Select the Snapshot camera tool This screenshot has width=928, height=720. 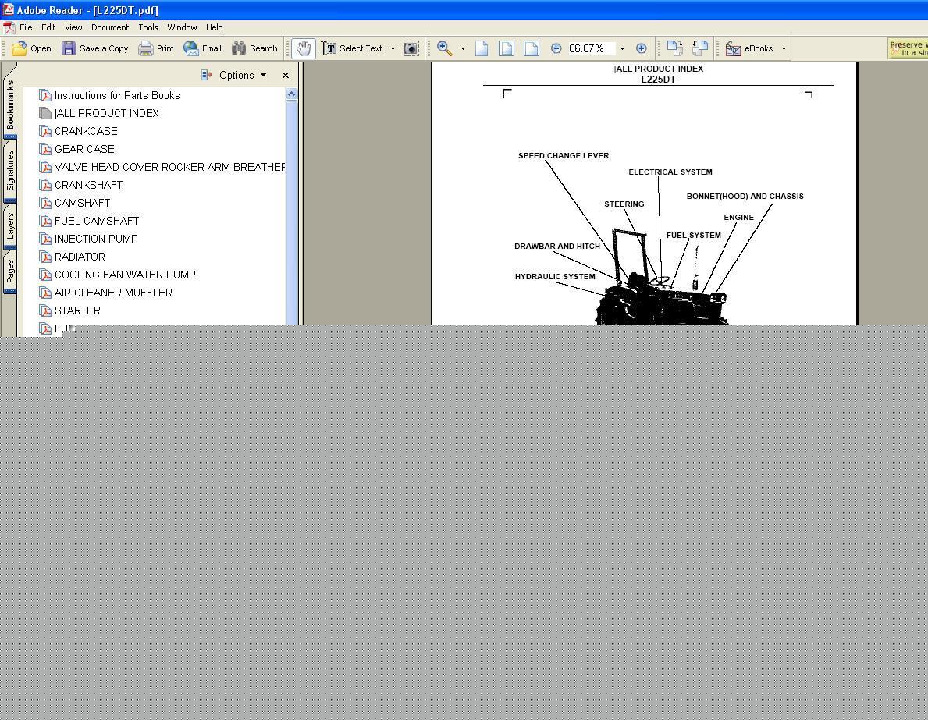(x=411, y=48)
